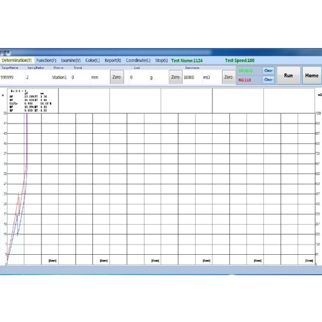Click the Test Speed:100 label
The width and height of the screenshot is (322, 322).
coord(239,60)
